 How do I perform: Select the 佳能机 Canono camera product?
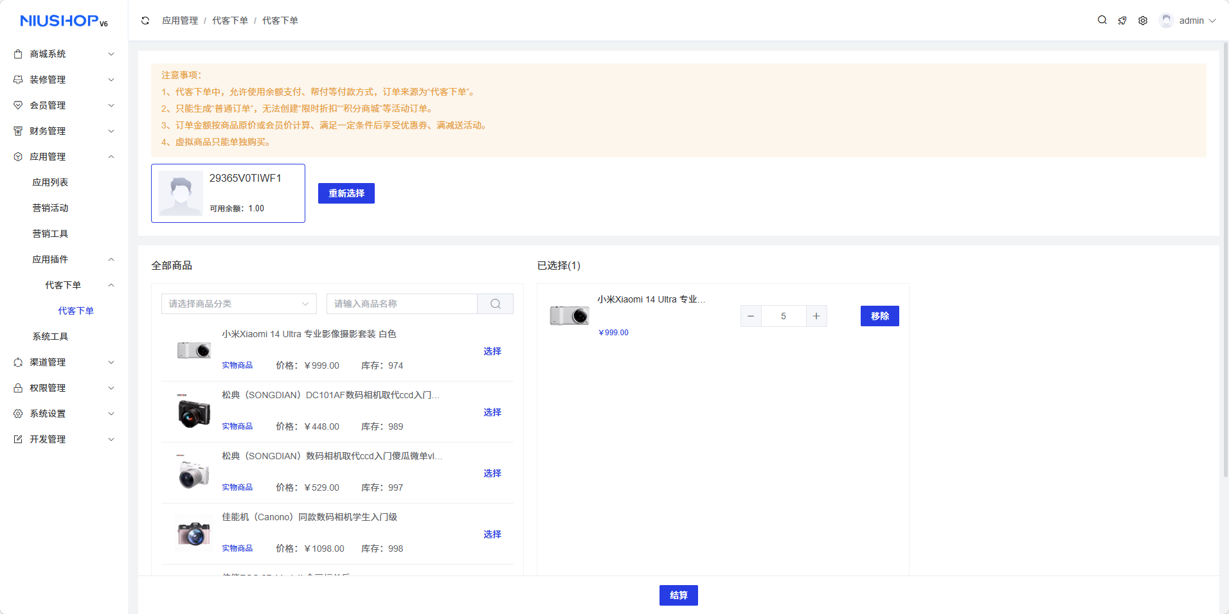pos(492,534)
